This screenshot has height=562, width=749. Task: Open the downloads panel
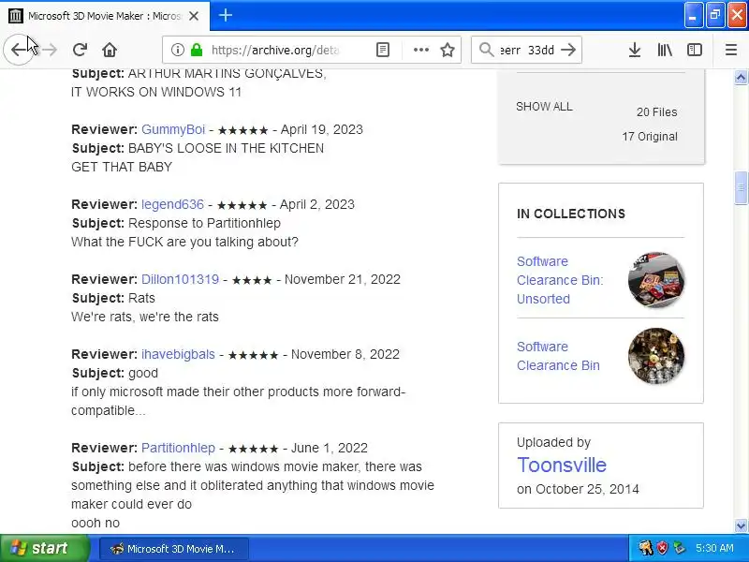click(635, 50)
